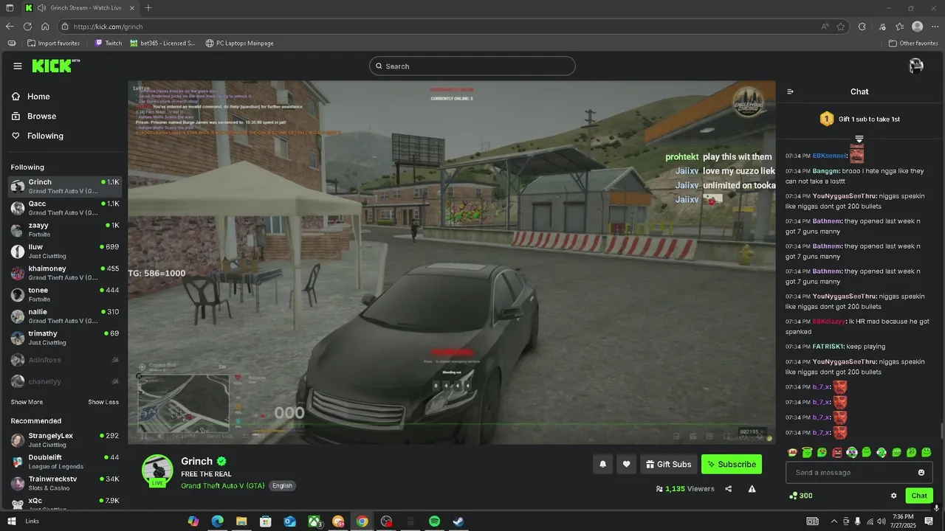Click username FATRISK1 in chat

(828, 347)
